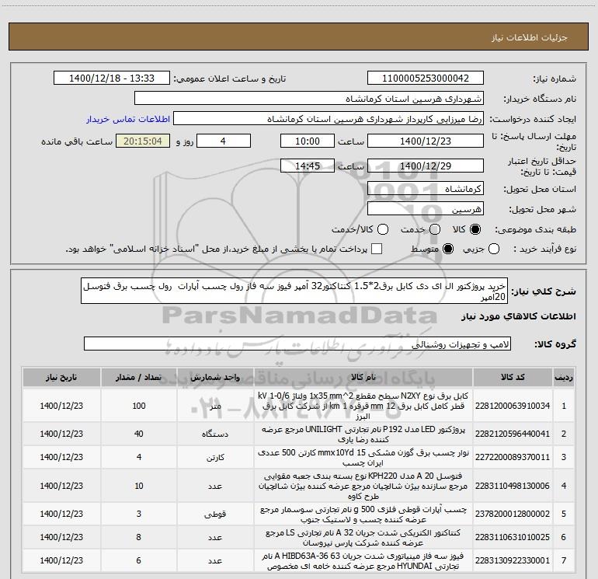This screenshot has width=598, height=579.
Task: Click the general need description text box
Action: point(294,291)
